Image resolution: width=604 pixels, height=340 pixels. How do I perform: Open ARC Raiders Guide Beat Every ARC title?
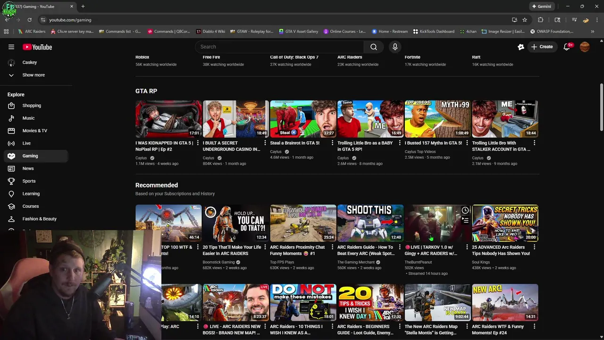366,250
